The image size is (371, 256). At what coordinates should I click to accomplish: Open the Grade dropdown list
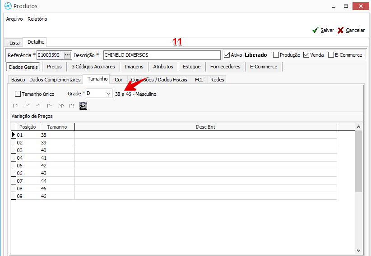coord(108,94)
